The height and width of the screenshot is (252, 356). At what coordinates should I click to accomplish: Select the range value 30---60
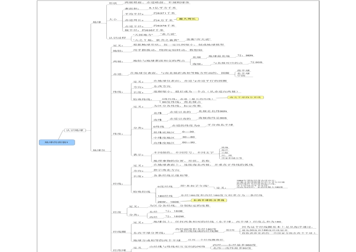(x=188, y=137)
